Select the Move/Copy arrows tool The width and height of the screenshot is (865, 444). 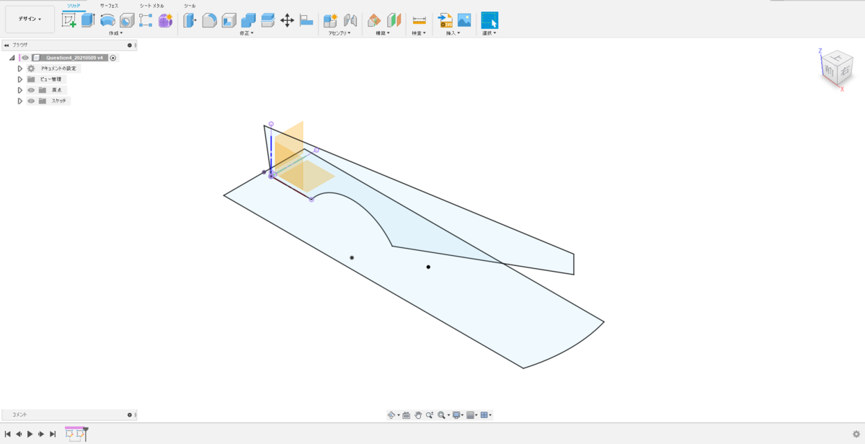tap(287, 20)
